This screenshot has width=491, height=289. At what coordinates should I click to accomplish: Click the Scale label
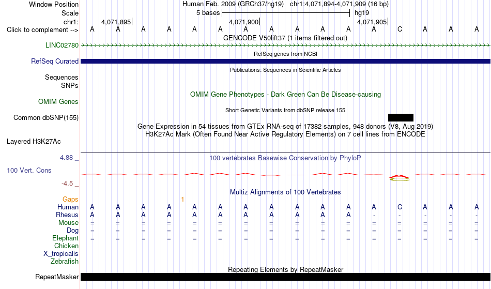pos(70,13)
